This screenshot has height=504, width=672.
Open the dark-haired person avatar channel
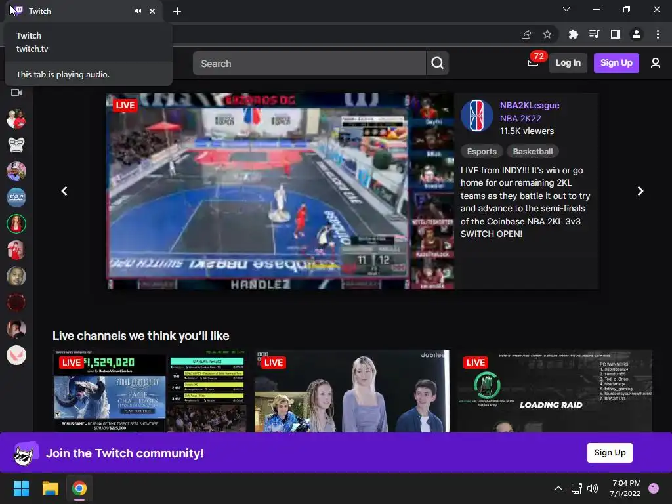(x=16, y=329)
